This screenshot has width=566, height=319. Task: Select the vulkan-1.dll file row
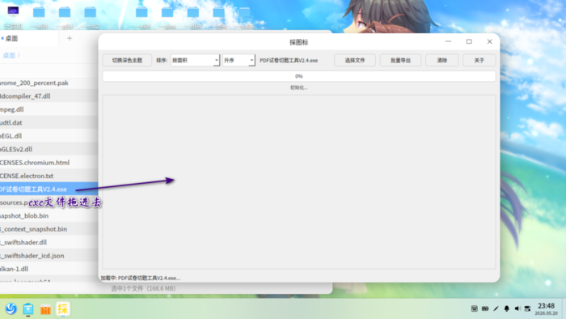coord(49,269)
